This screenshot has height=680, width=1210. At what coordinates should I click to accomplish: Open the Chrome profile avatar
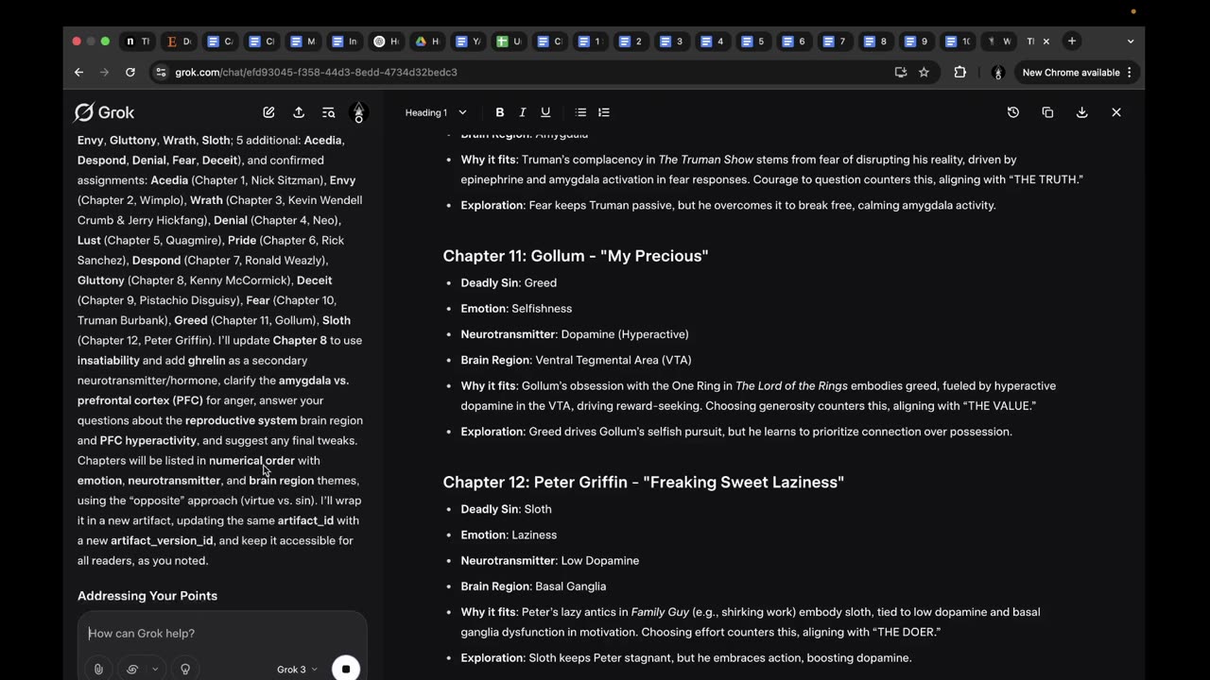click(997, 72)
